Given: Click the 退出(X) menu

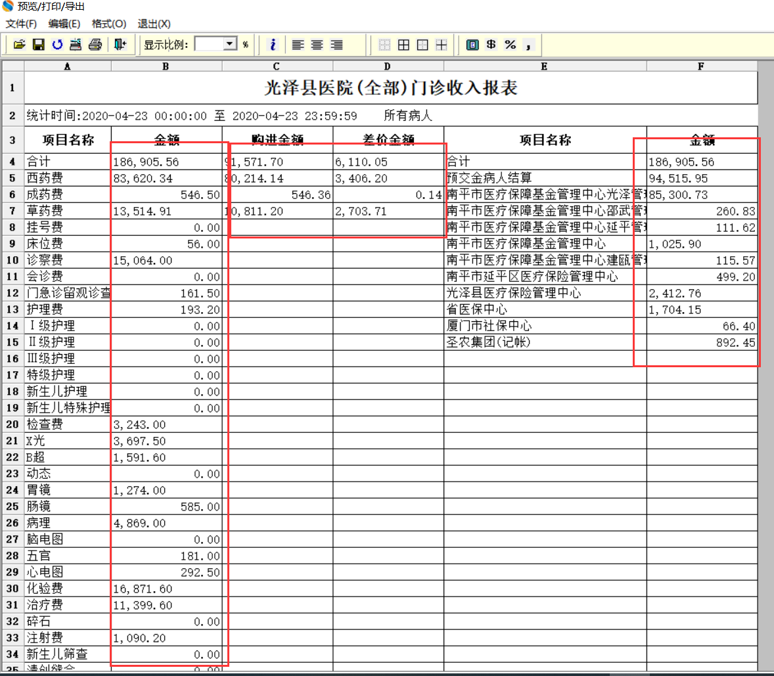Looking at the screenshot, I should coord(154,24).
